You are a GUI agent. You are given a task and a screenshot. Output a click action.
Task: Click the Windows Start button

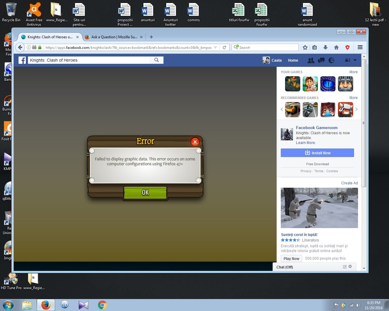[x=8, y=305]
